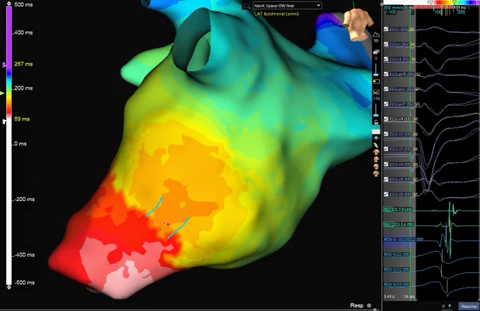The width and height of the screenshot is (480, 311).
Task: Click the top arrow of the color scale
Action: 9,4
